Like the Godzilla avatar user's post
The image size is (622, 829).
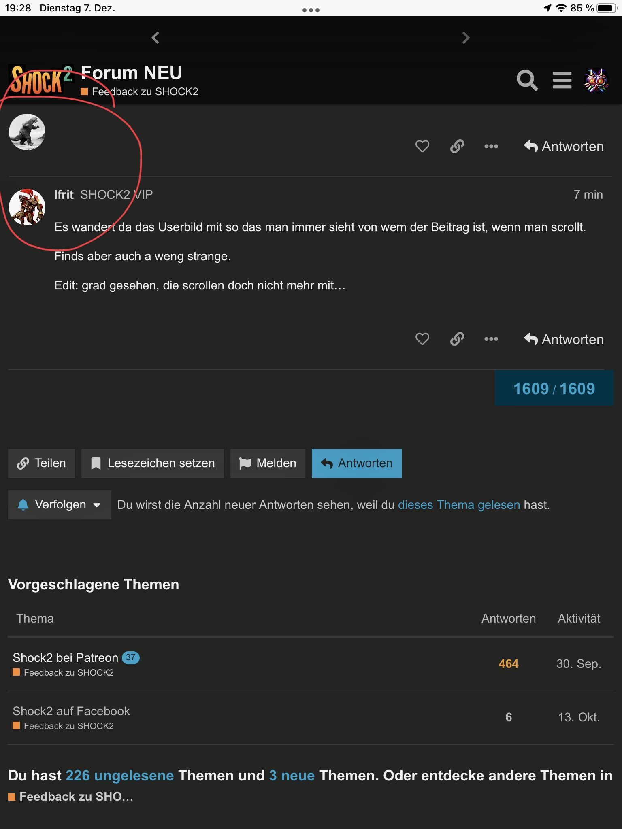pos(422,146)
